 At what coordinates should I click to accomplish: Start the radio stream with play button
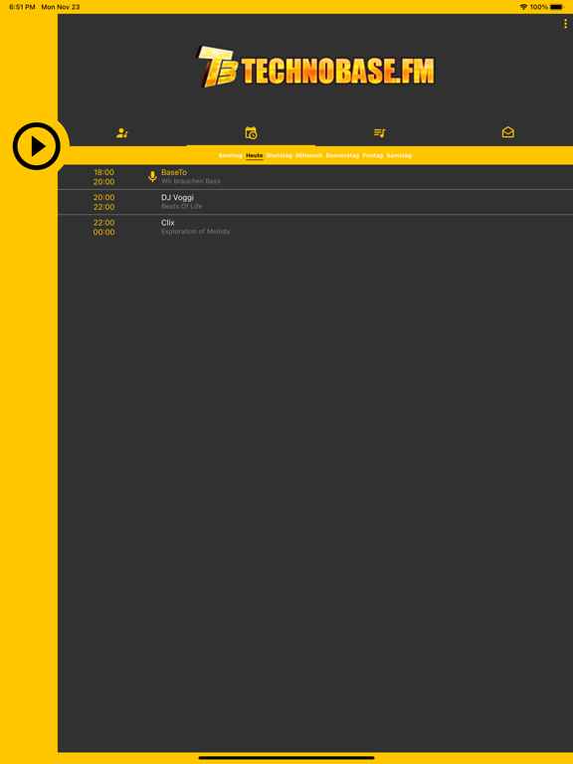[37, 146]
